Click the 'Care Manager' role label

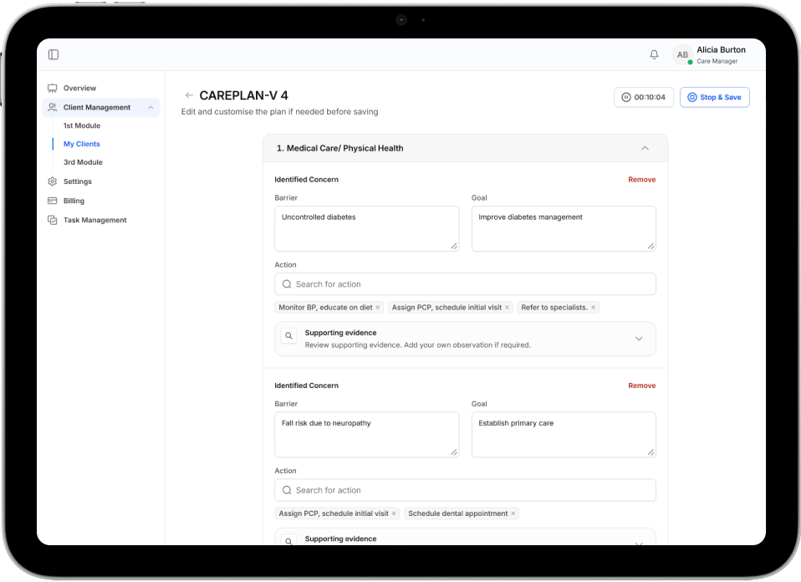click(717, 61)
